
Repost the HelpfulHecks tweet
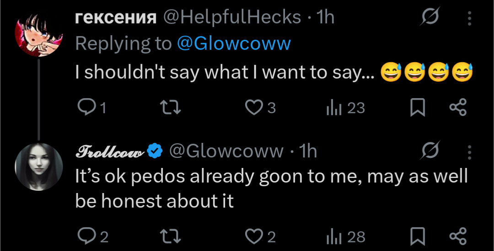(172, 108)
